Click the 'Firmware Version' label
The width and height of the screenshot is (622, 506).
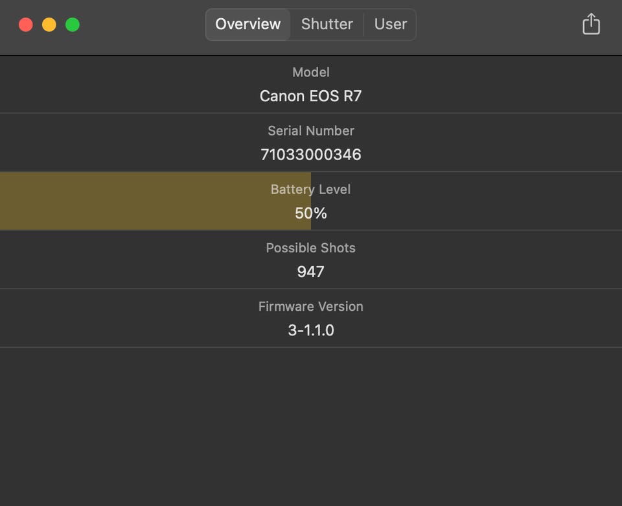pyautogui.click(x=311, y=307)
